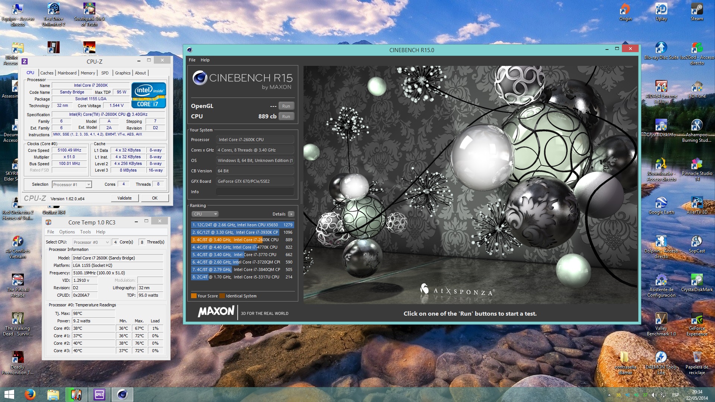715x402 pixels.
Task: Open JDownloader desktop shortcut
Action: [661, 170]
